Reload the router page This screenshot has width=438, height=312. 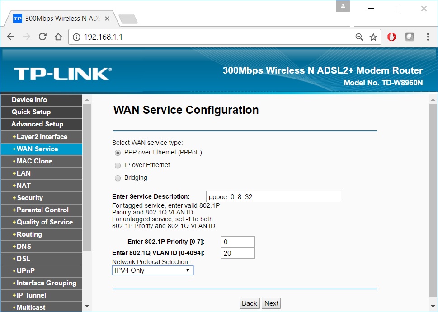click(x=42, y=37)
